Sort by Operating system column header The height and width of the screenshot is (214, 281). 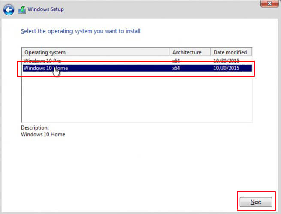(96, 52)
